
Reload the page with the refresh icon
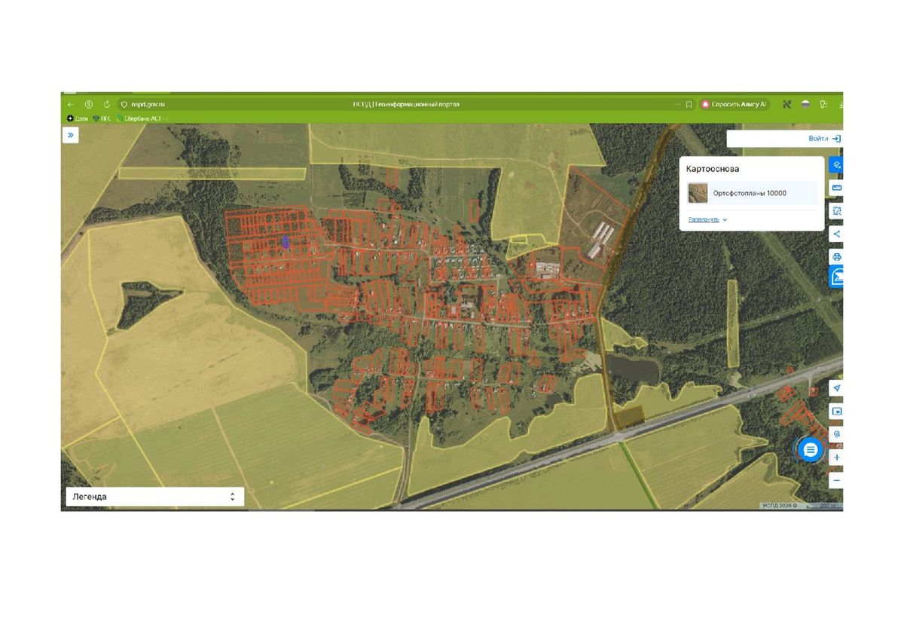[x=107, y=104]
